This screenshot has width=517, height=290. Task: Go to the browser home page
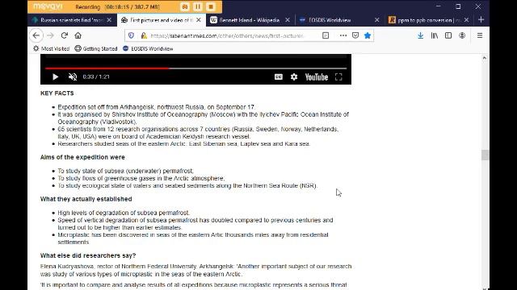click(x=78, y=35)
